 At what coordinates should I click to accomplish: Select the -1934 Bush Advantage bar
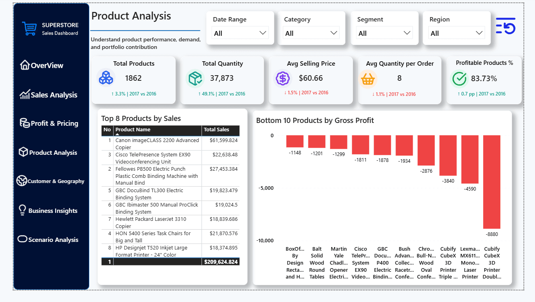404,145
